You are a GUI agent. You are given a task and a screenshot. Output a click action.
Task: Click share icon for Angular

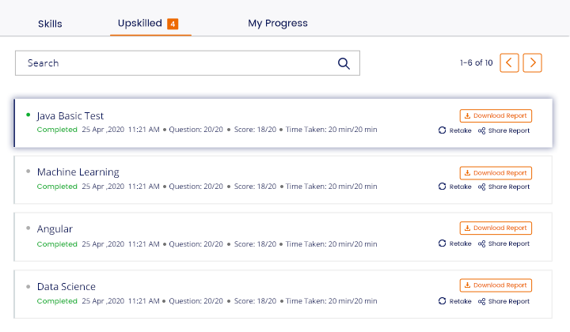coord(481,243)
